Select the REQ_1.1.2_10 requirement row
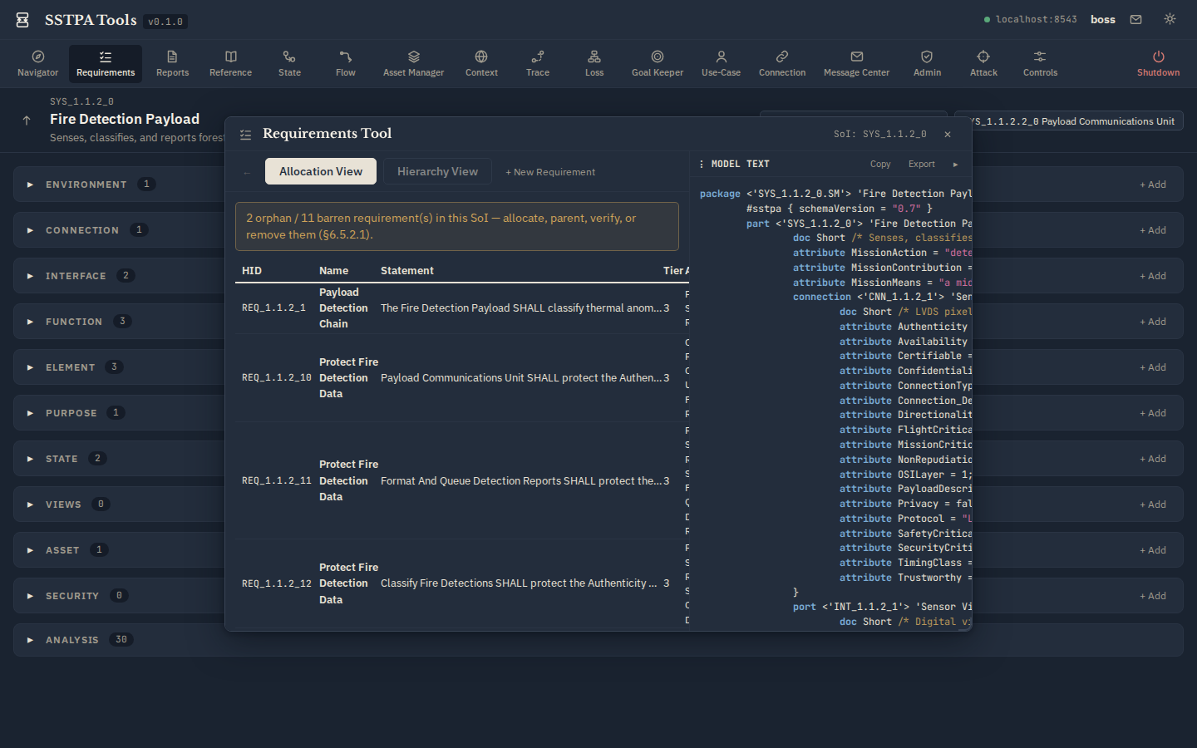The image size is (1197, 748). click(462, 378)
